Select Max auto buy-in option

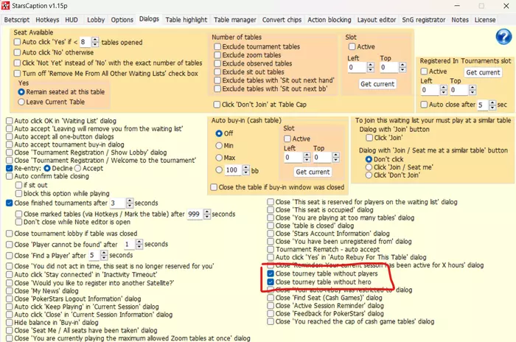[219, 158]
